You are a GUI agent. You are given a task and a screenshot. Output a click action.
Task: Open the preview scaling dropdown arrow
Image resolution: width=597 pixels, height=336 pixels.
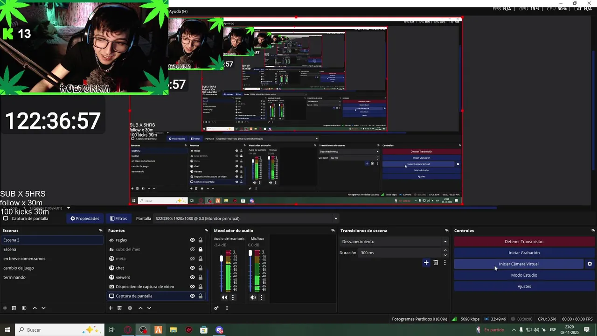tap(68, 208)
